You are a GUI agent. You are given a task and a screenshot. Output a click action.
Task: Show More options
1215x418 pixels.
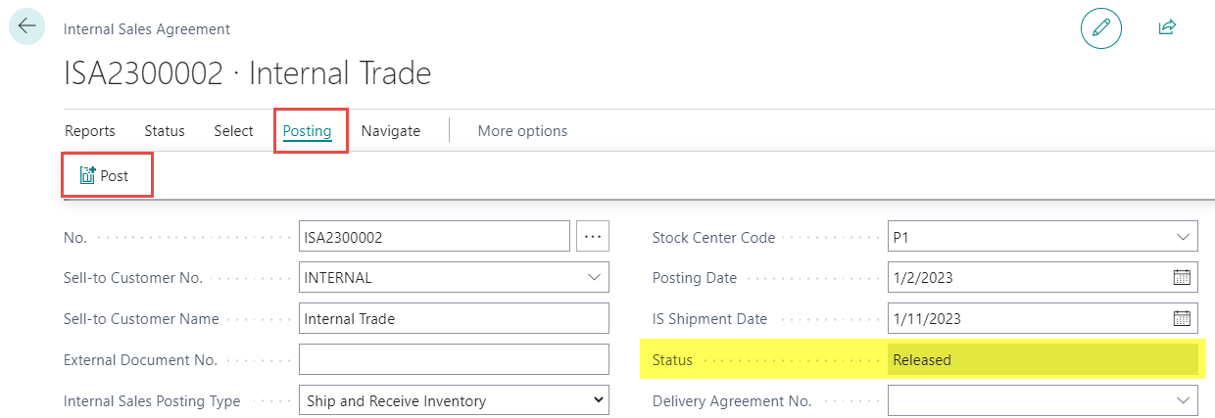pyautogui.click(x=522, y=131)
